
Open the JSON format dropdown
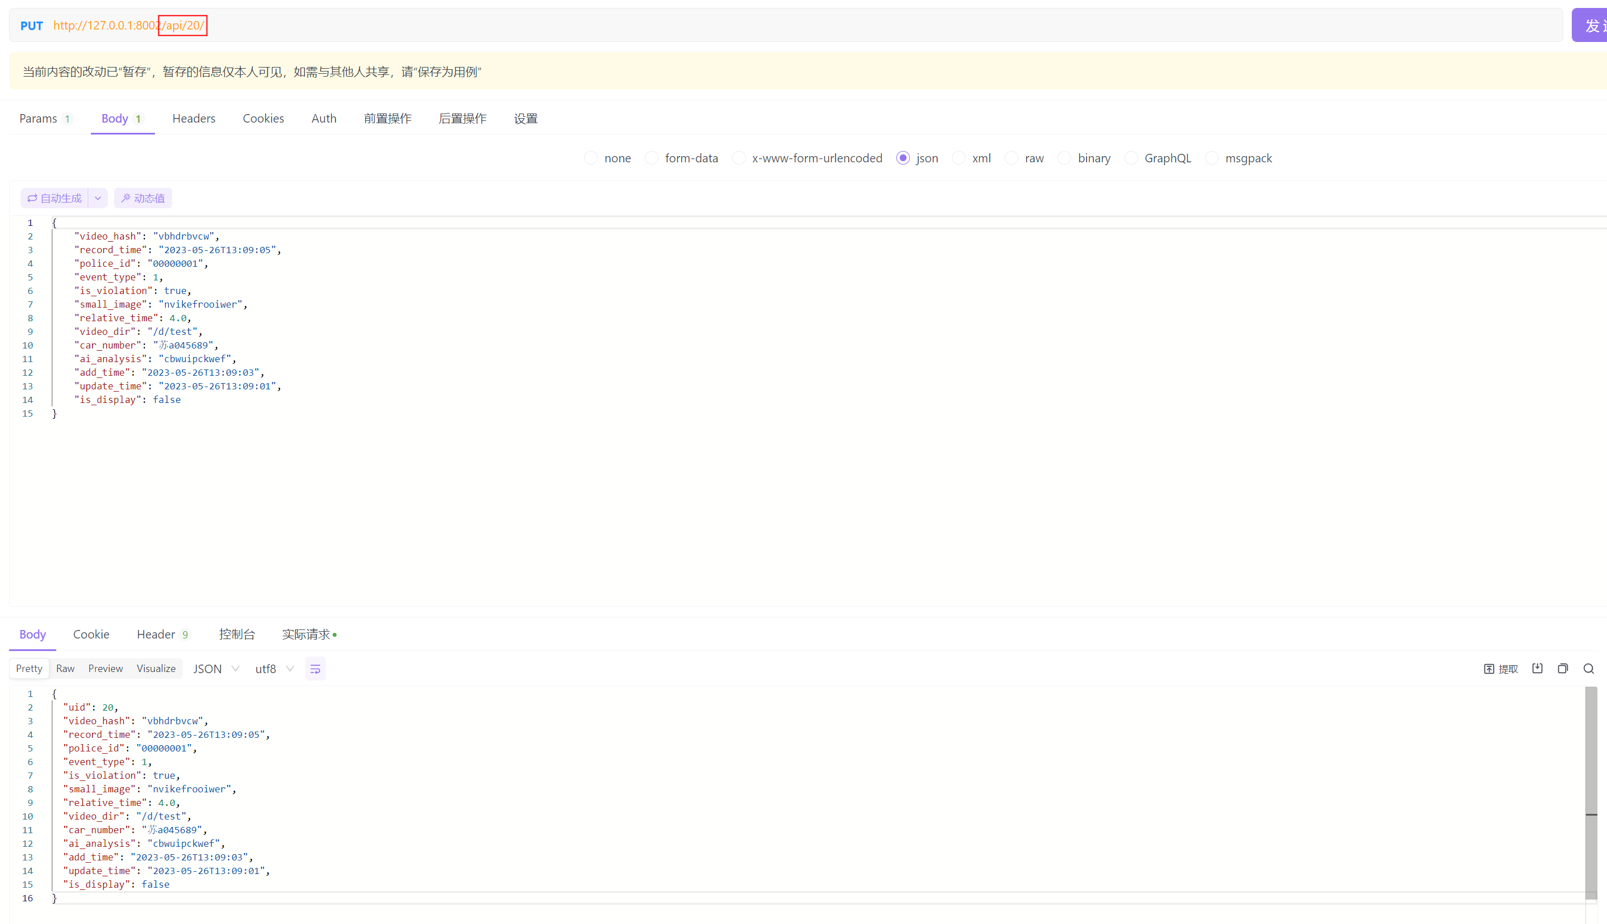click(216, 669)
